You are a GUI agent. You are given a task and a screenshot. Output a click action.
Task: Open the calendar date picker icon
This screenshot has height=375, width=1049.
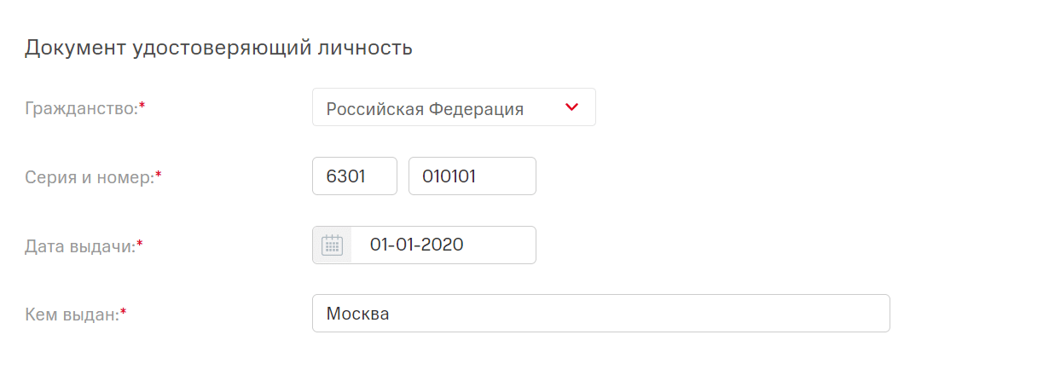332,245
